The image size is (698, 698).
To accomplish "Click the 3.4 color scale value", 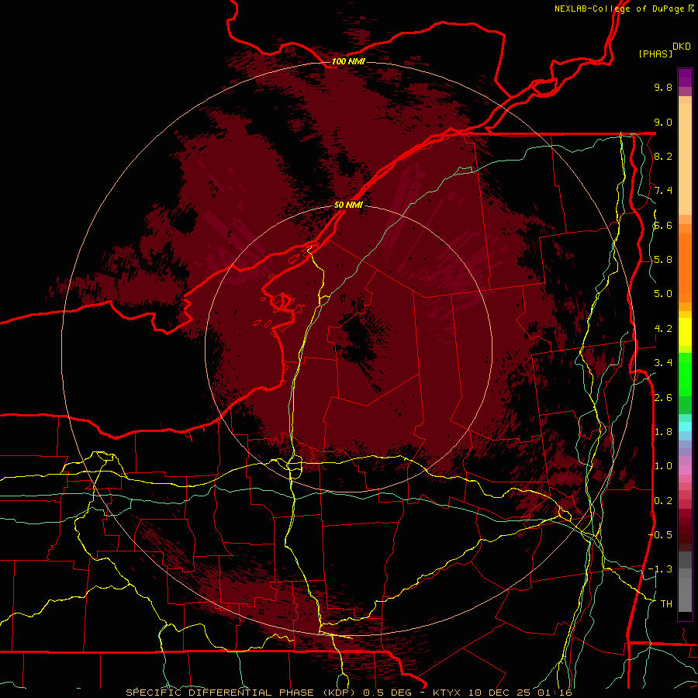I will click(663, 363).
